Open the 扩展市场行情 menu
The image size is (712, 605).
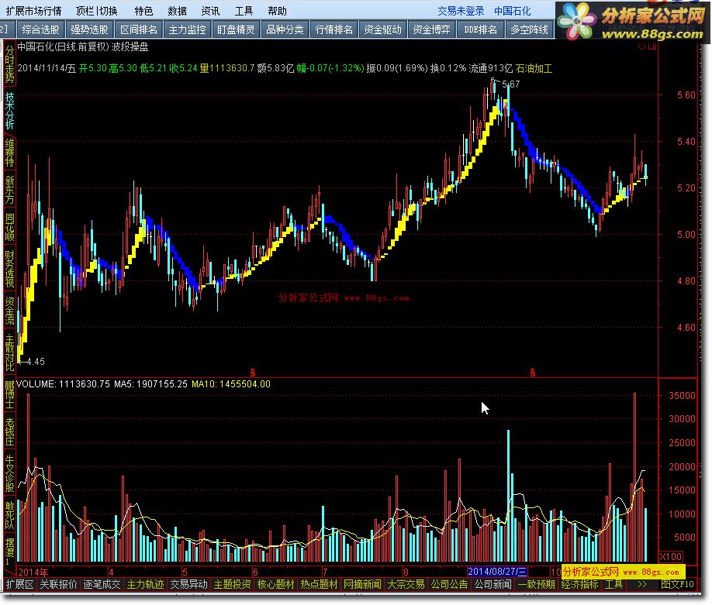pos(33,10)
